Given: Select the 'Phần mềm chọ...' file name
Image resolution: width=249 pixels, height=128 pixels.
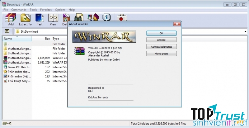Looking at the screenshot, I should (x=19, y=72).
